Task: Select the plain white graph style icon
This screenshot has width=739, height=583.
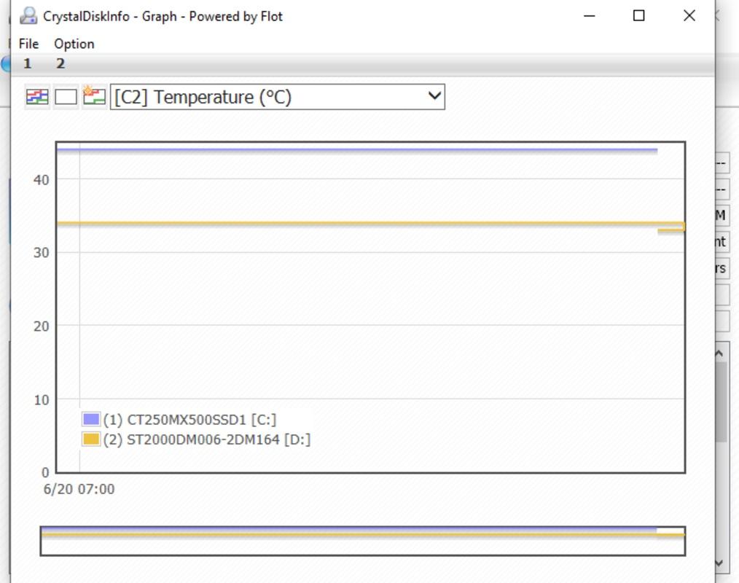Action: 65,95
